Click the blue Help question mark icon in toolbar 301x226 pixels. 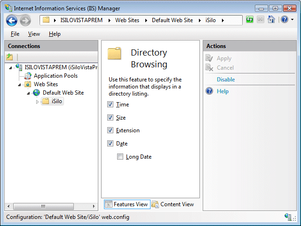point(284,20)
